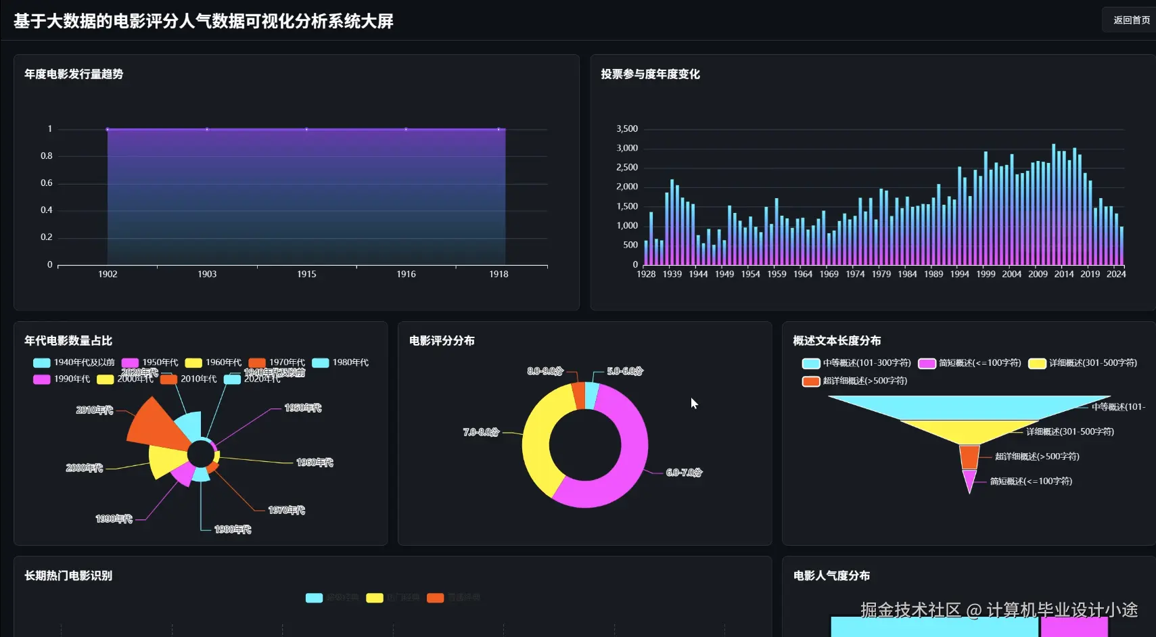
Task: Click the 概述文本长度分布 panel title
Action: 837,340
